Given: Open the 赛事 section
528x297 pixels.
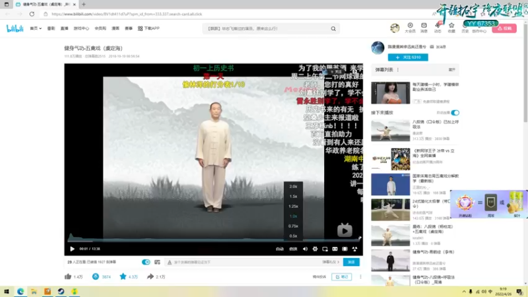Looking at the screenshot, I should pyautogui.click(x=129, y=28).
